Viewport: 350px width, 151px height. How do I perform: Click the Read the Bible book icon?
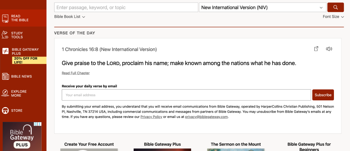click(5, 18)
